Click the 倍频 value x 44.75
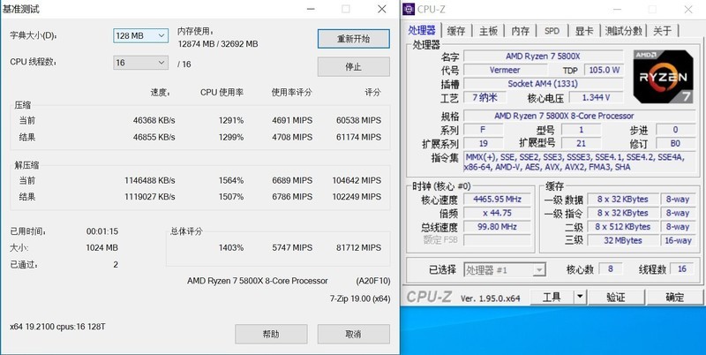 (x=497, y=213)
